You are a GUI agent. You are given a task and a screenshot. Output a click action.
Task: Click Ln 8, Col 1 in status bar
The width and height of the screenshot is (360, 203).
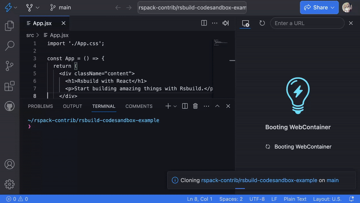pos(200,199)
